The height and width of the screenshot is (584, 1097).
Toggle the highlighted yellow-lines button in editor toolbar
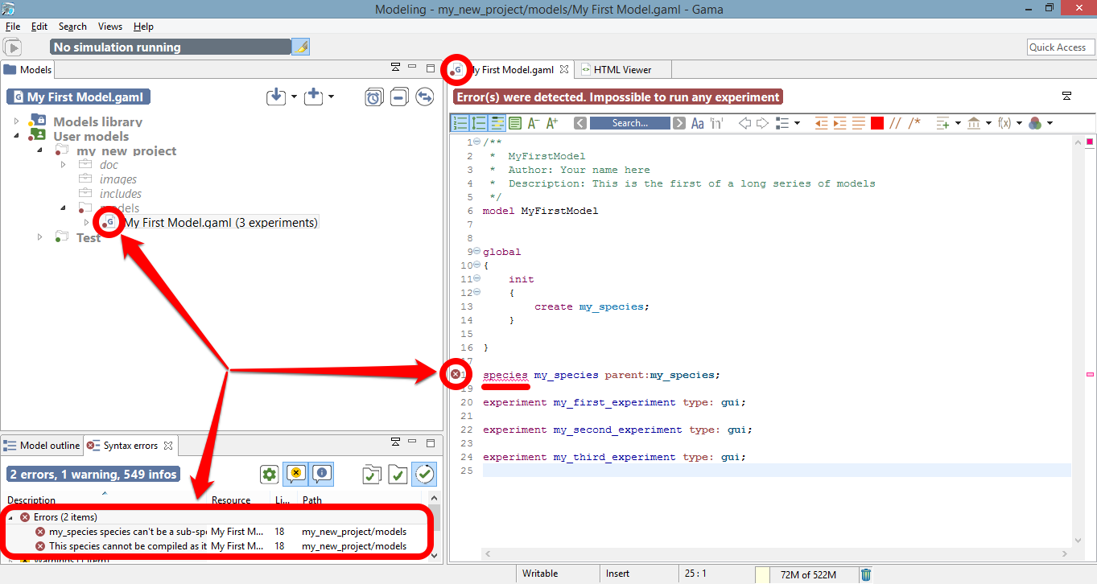(497, 123)
